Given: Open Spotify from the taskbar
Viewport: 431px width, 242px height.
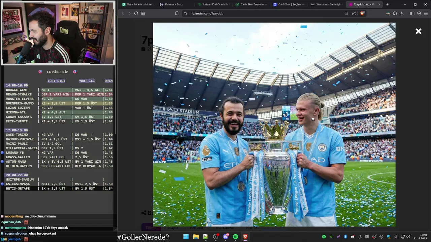Looking at the screenshot, I should click(x=235, y=237).
